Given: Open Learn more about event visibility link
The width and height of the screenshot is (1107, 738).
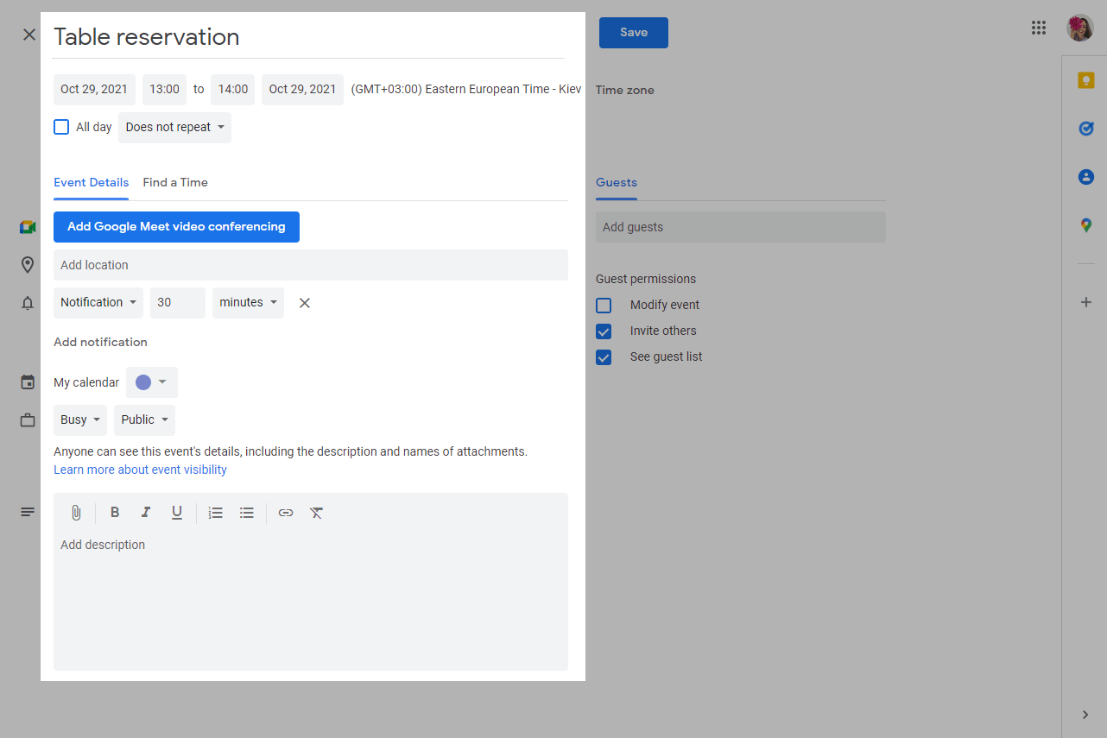Looking at the screenshot, I should click(140, 470).
